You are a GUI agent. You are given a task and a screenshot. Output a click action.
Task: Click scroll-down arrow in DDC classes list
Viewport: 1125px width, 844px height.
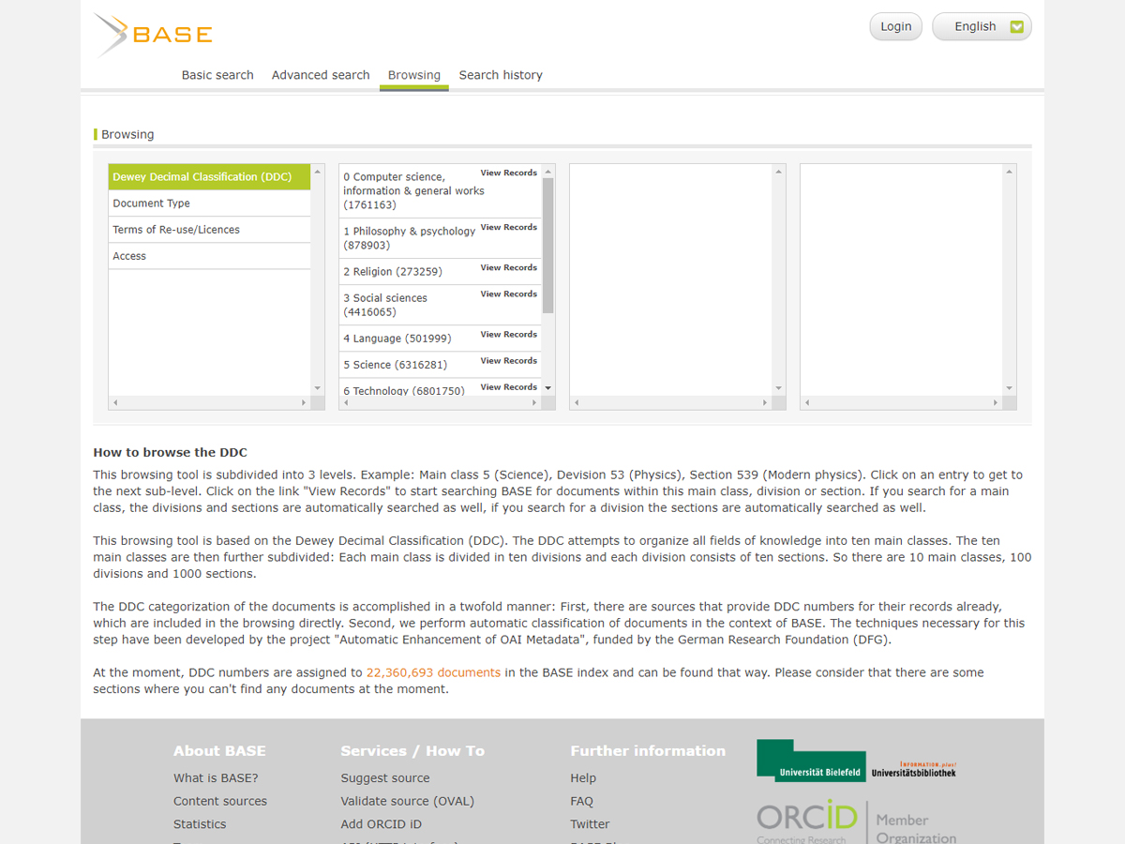click(x=548, y=388)
